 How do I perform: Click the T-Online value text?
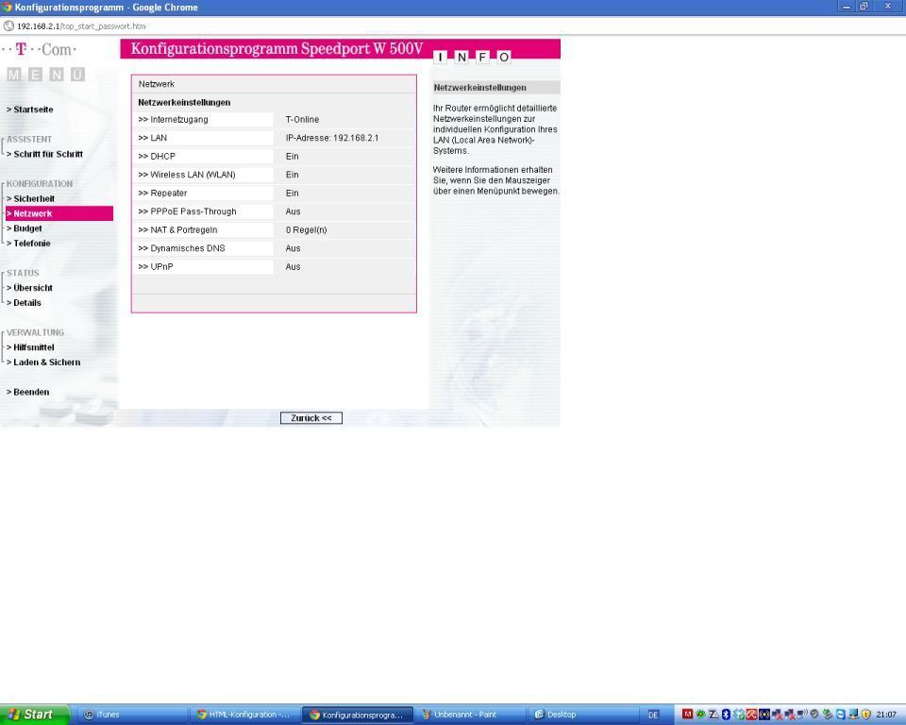[x=302, y=120]
